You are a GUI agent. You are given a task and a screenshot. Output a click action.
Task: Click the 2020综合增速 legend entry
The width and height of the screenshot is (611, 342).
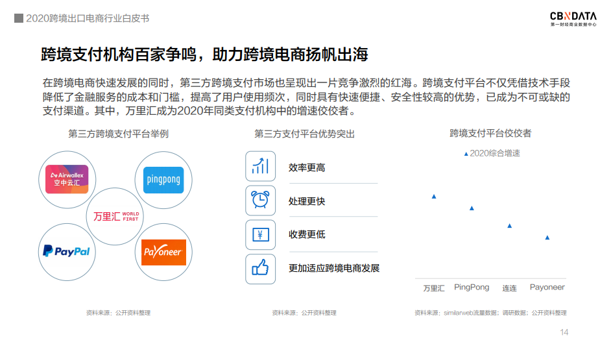coord(492,153)
